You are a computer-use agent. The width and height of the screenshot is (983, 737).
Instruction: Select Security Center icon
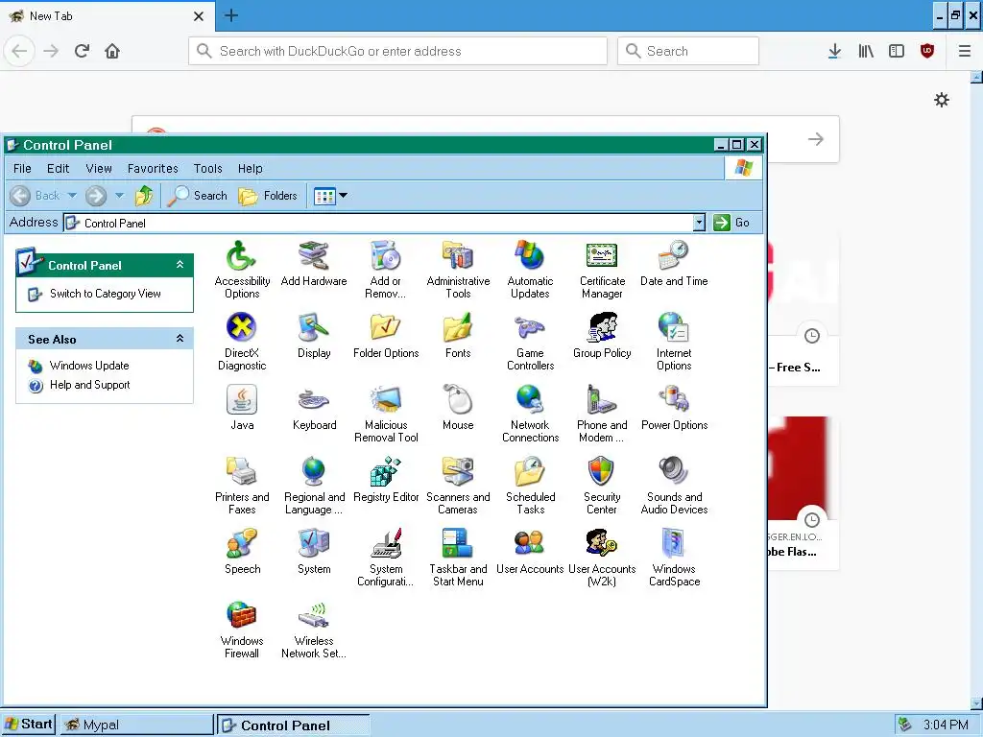point(602,471)
